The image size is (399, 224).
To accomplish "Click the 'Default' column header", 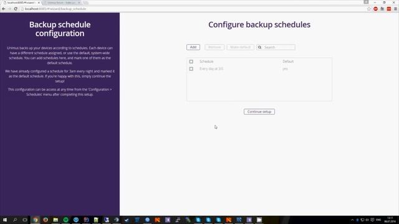I will click(x=288, y=62).
